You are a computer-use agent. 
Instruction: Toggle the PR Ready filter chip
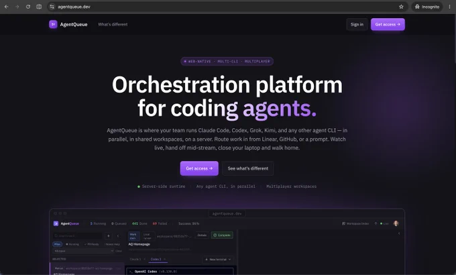point(92,244)
